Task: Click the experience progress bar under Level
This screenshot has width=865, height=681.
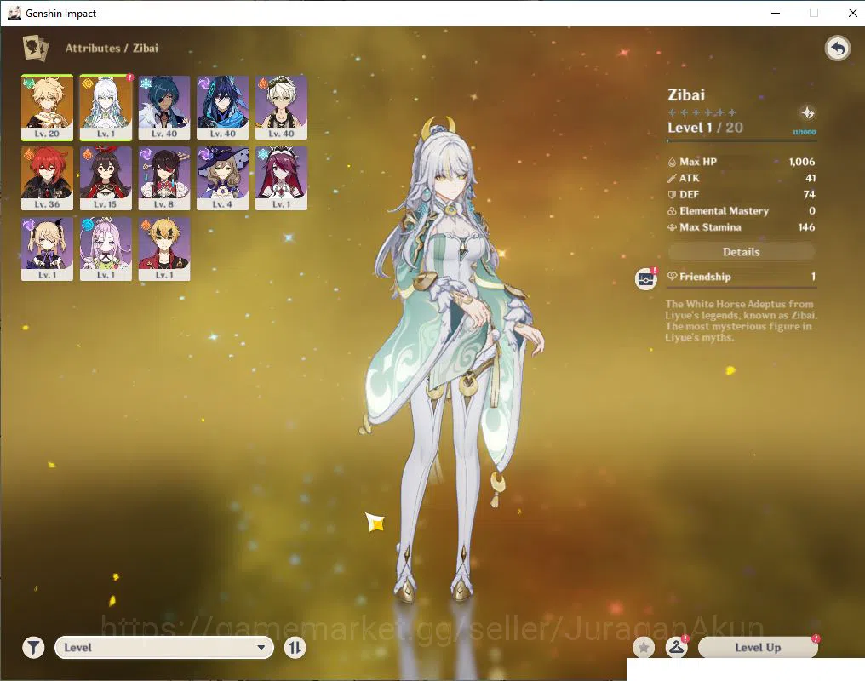Action: point(742,140)
